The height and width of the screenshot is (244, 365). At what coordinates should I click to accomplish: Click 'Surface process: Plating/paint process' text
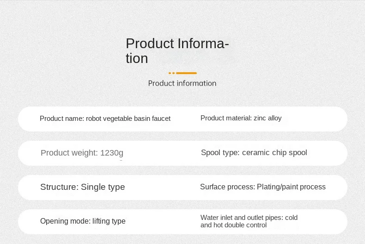point(263,187)
